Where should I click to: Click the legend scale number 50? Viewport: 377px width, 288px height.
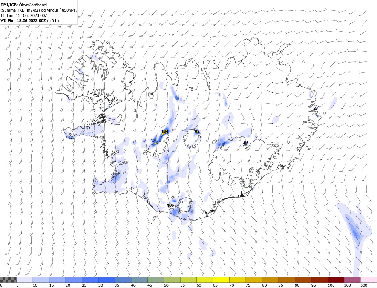pos(166,285)
